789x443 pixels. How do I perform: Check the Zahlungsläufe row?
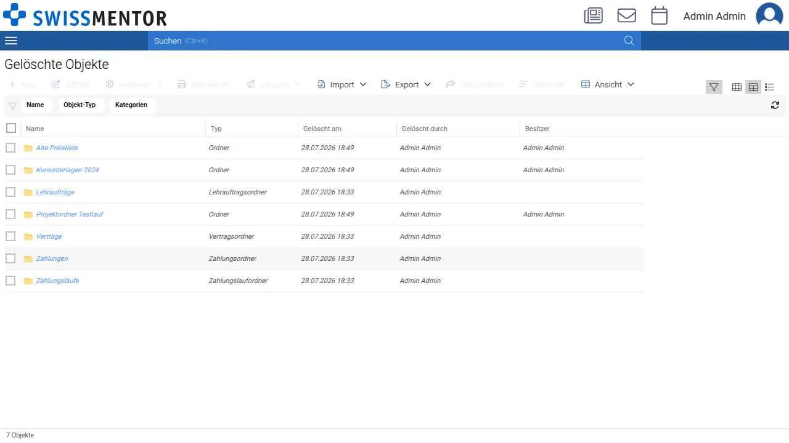[x=10, y=281]
